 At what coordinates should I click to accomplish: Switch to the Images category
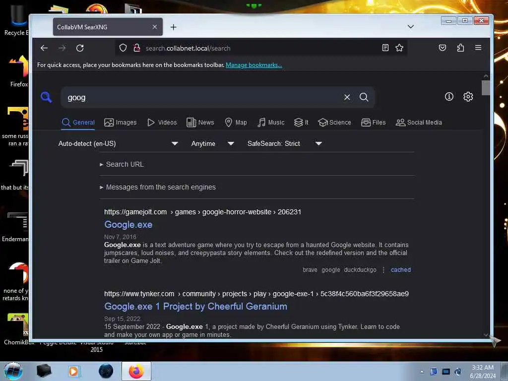click(x=120, y=123)
